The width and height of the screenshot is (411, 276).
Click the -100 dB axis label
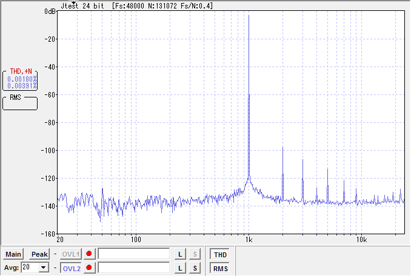pyautogui.click(x=48, y=151)
